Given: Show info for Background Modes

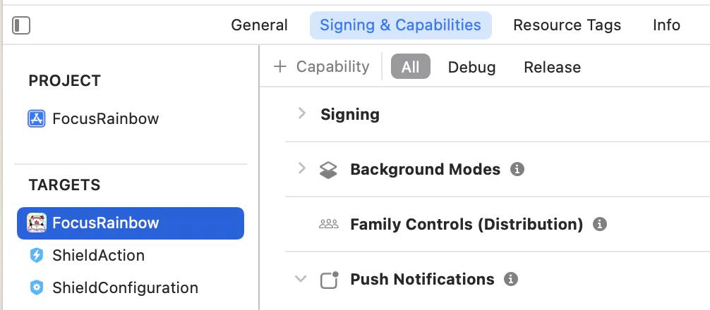Looking at the screenshot, I should 517,169.
